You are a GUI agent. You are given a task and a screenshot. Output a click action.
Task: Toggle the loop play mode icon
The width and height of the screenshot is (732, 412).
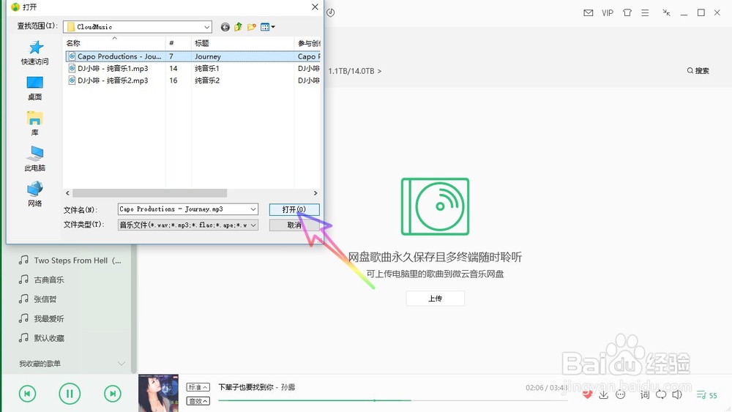(661, 394)
